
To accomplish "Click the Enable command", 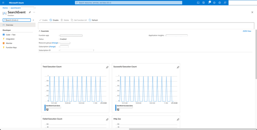I will (x=43, y=20).
